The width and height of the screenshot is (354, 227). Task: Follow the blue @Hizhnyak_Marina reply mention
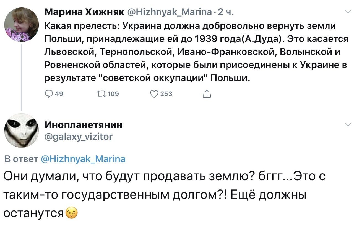(83, 159)
